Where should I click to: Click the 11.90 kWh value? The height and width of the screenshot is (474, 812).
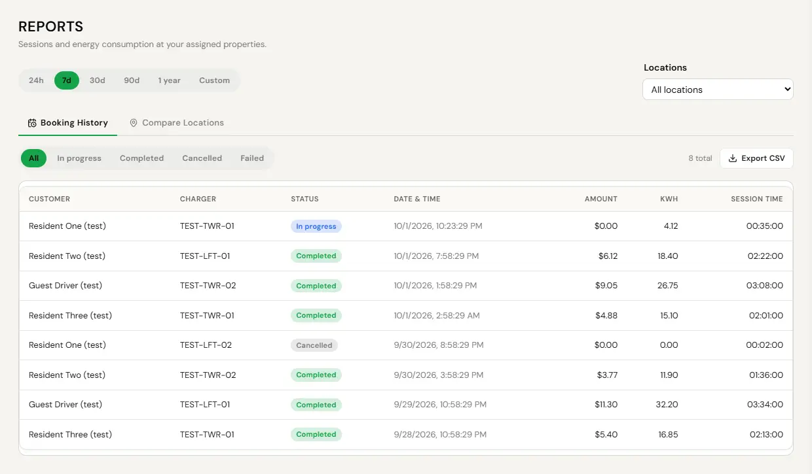669,375
